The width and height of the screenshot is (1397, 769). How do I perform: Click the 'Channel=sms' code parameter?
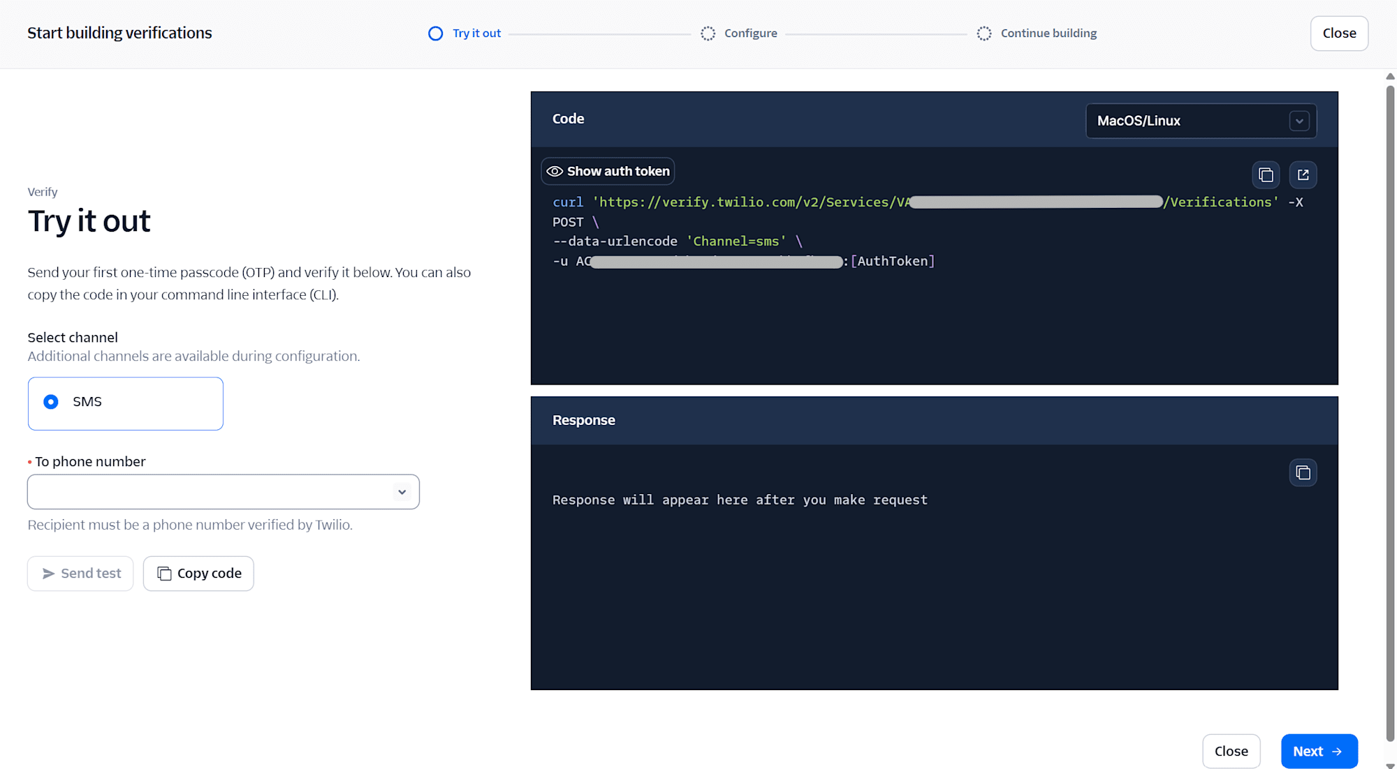point(736,241)
